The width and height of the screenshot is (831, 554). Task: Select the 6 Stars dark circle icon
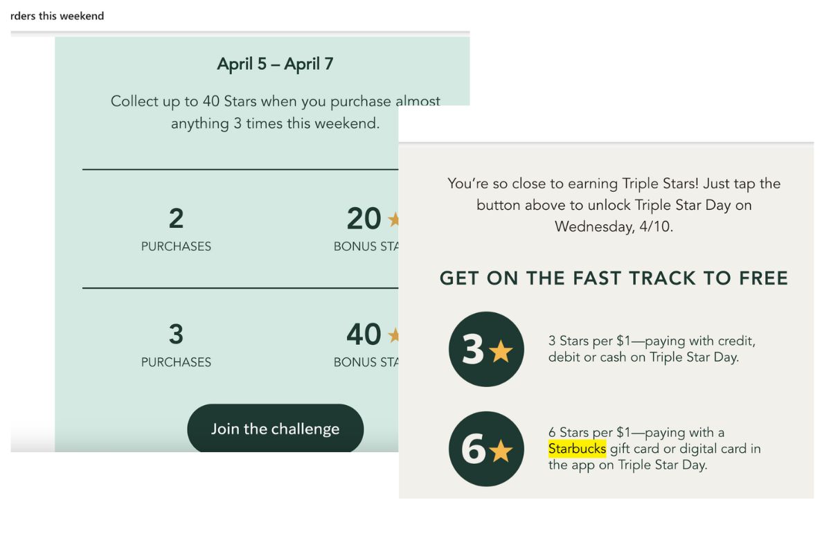[x=486, y=449]
